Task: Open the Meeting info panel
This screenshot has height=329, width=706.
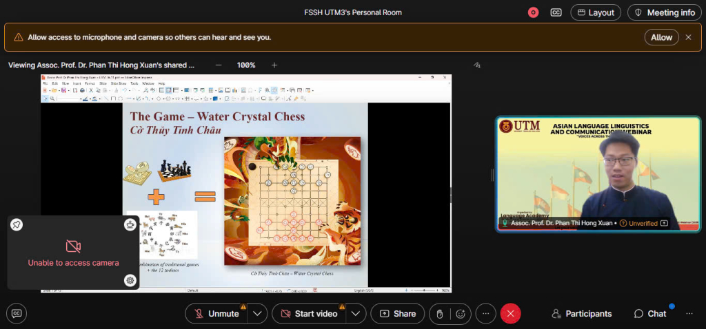Action: tap(665, 12)
